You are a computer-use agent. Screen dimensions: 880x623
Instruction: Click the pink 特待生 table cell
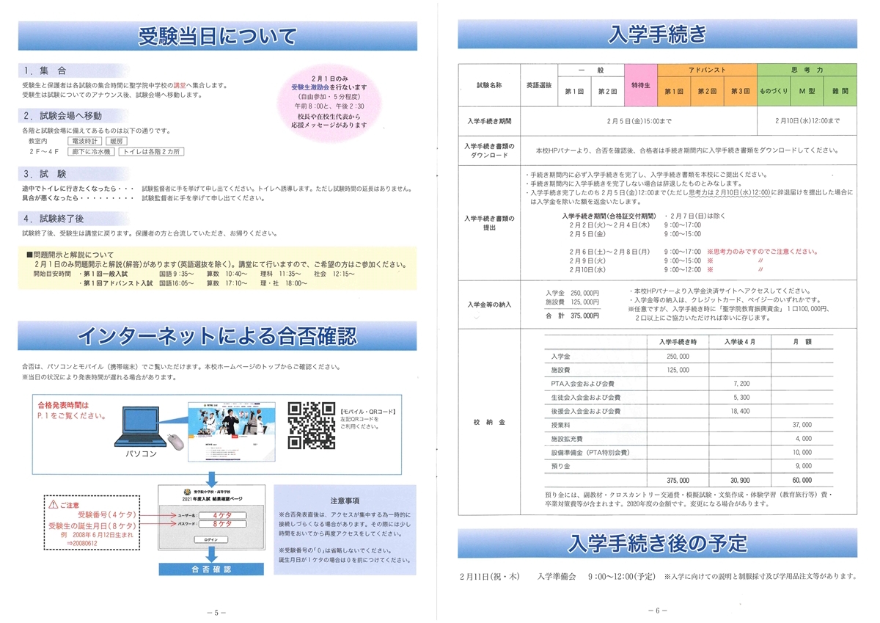click(641, 85)
